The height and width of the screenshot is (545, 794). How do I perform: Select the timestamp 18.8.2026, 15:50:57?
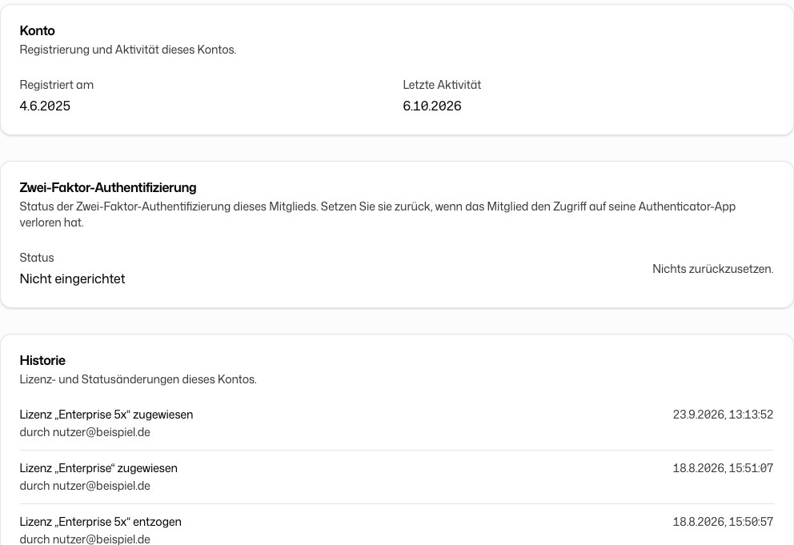(x=723, y=522)
